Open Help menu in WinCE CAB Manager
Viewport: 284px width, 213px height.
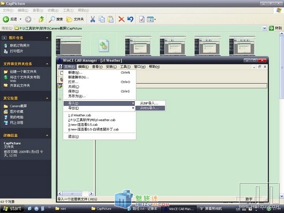[154, 67]
